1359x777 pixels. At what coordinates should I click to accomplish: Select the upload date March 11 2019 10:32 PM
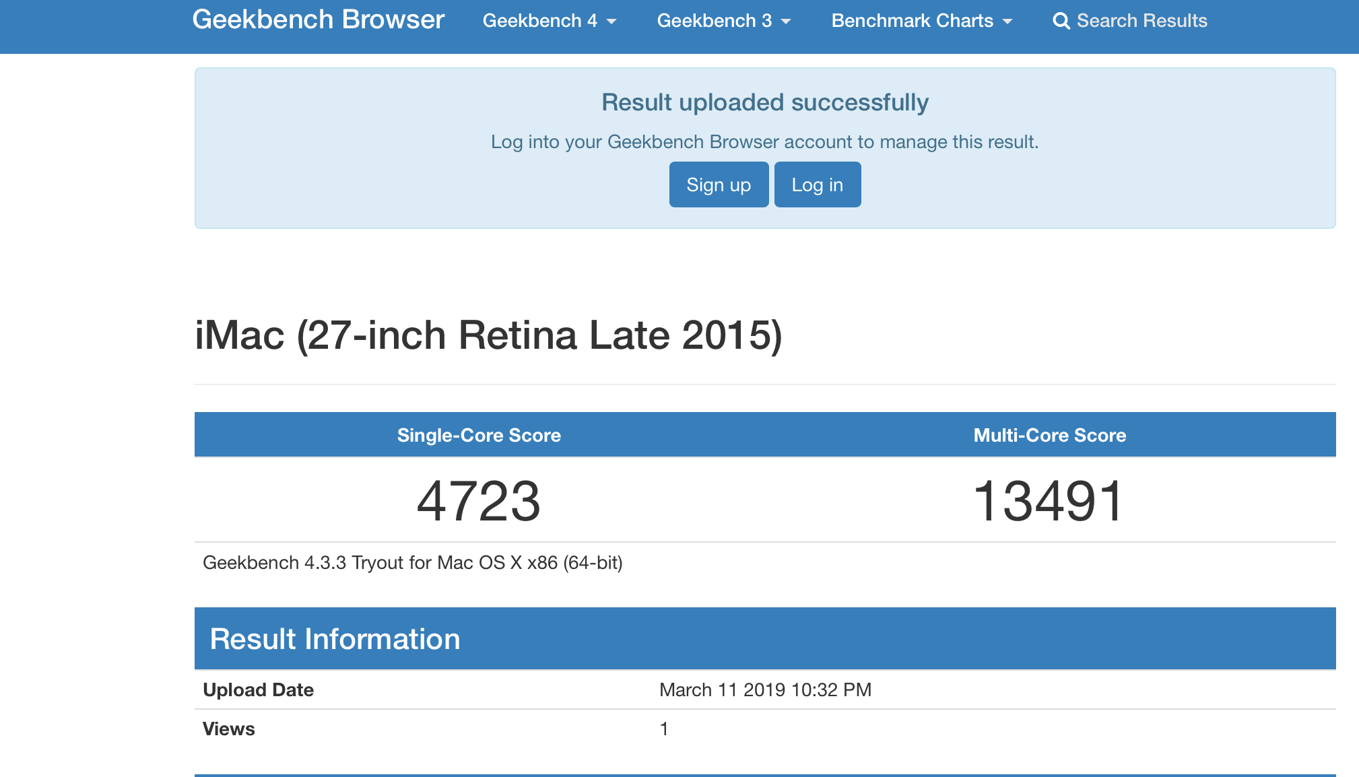tap(765, 689)
